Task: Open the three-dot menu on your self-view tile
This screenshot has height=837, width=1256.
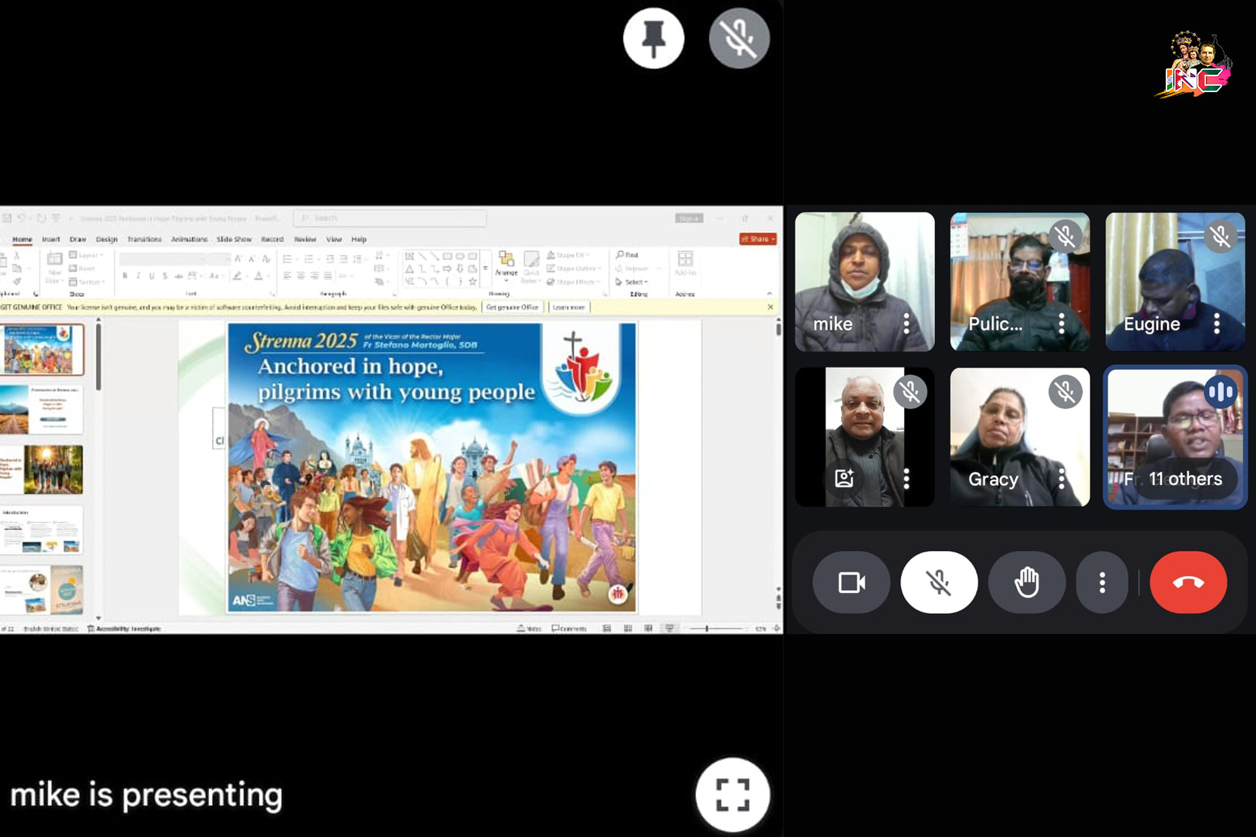Action: [x=906, y=478]
